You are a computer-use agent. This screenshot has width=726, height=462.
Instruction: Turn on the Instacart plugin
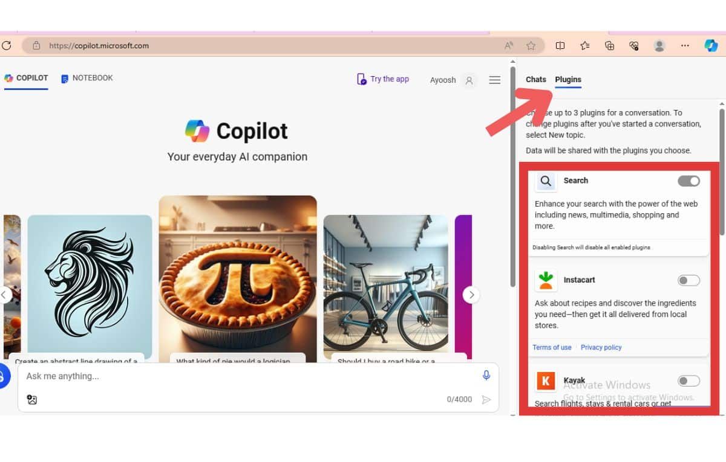[688, 280]
